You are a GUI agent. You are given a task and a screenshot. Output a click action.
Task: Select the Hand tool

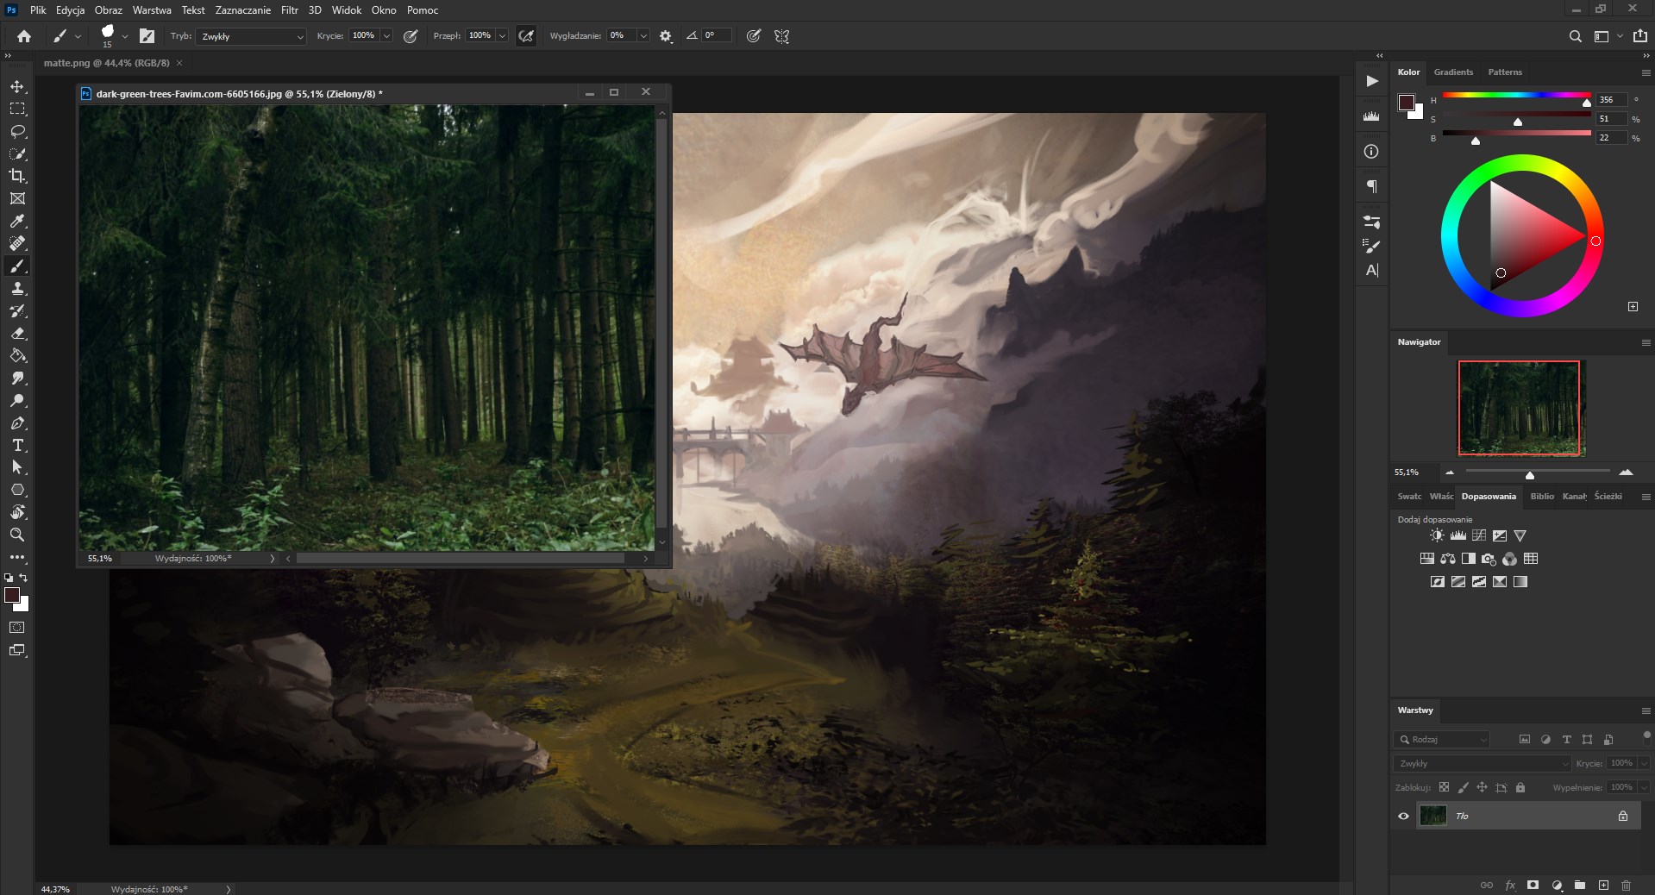pos(17,512)
